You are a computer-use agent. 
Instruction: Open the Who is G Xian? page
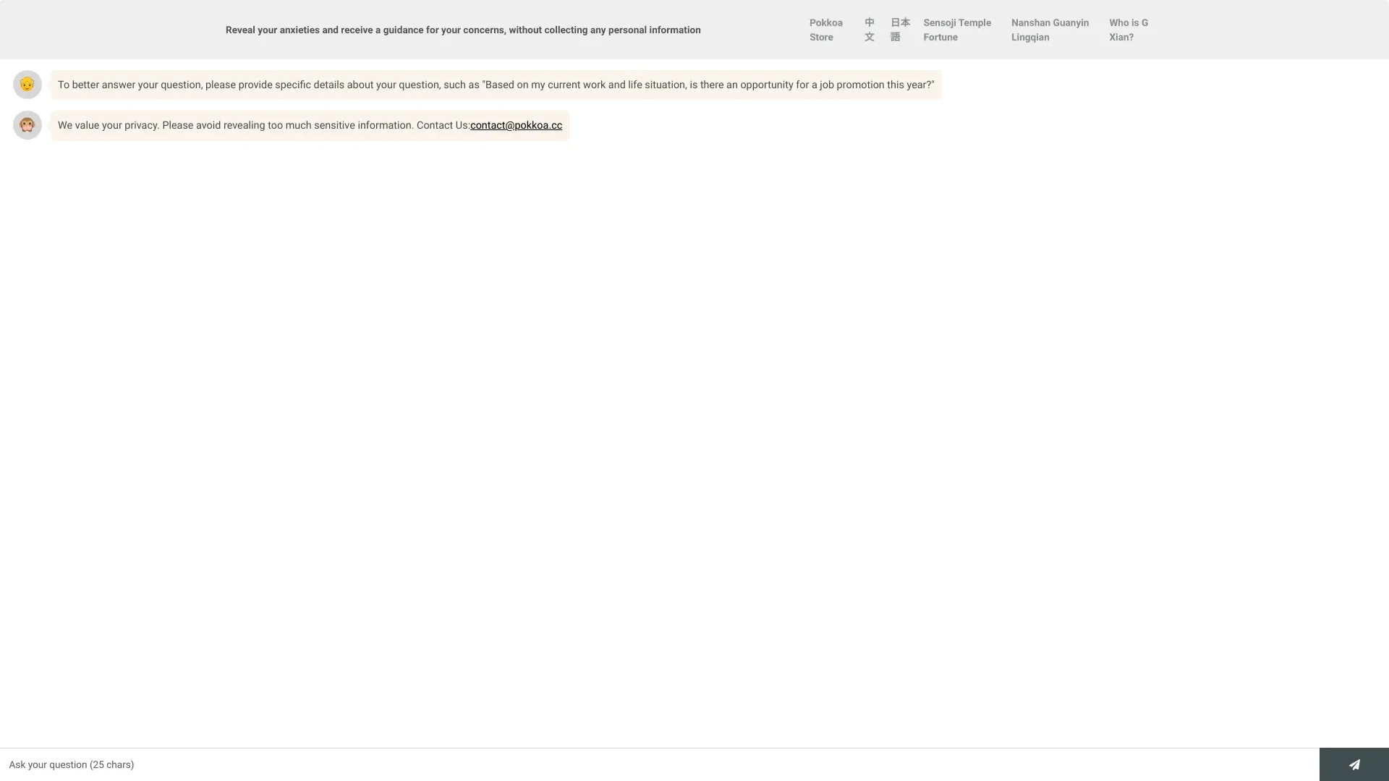1129,29
